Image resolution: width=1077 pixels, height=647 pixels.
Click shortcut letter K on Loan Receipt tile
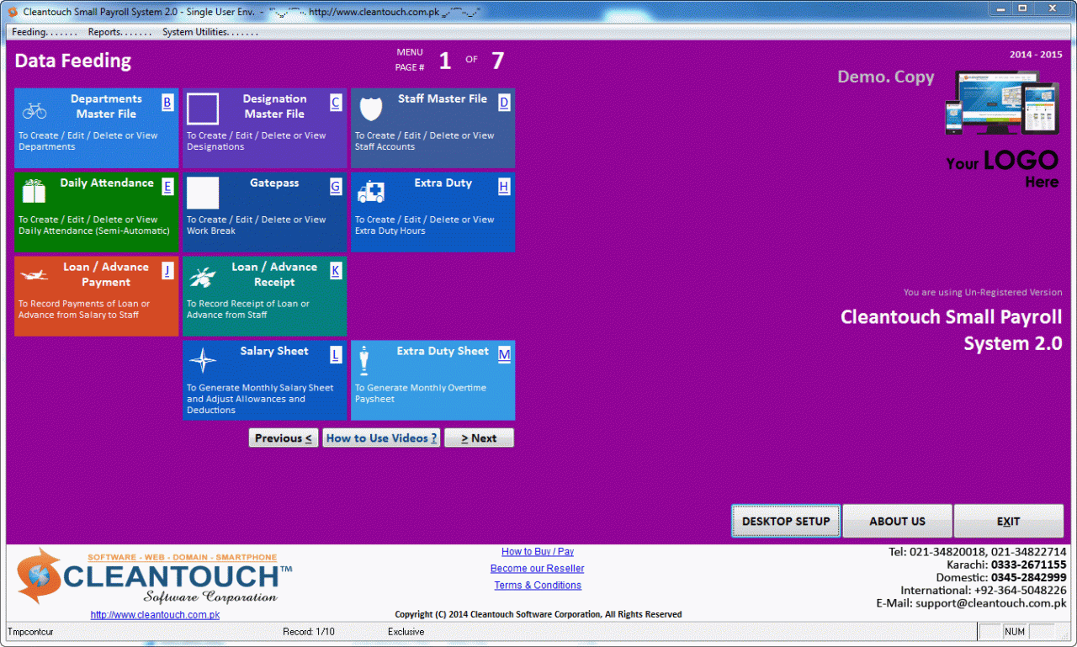tap(336, 271)
